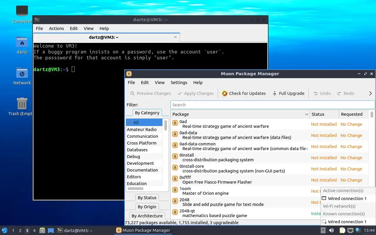
Task: Click the Undo toolbar button
Action: [322, 93]
